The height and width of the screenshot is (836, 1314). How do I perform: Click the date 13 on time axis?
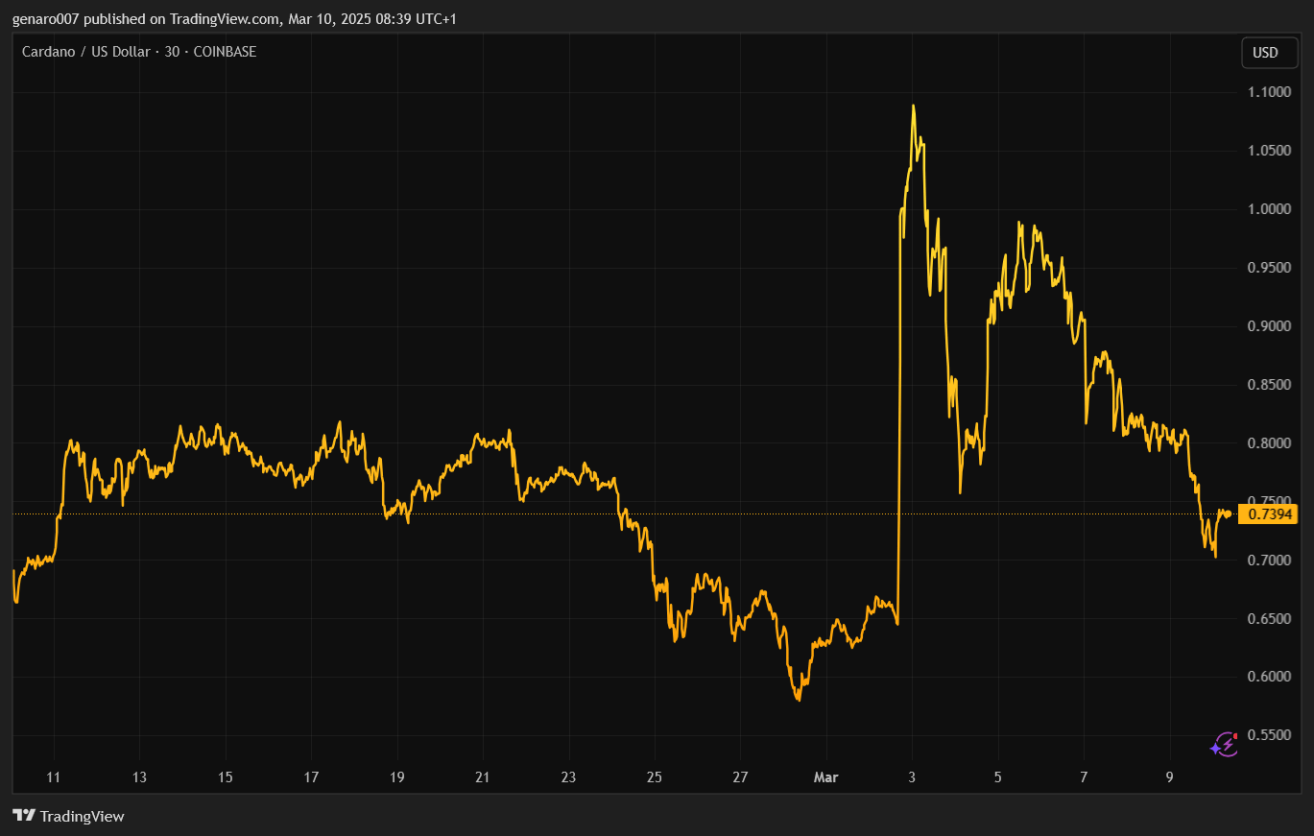pyautogui.click(x=139, y=777)
